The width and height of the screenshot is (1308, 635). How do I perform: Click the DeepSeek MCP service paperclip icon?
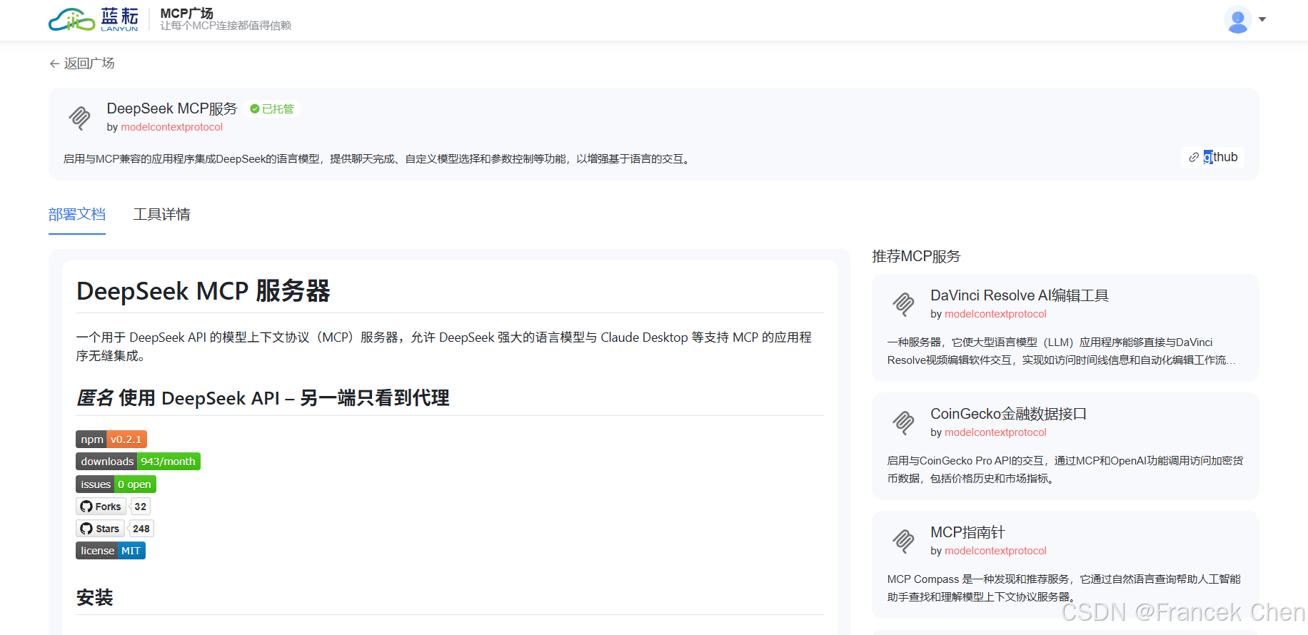click(79, 117)
